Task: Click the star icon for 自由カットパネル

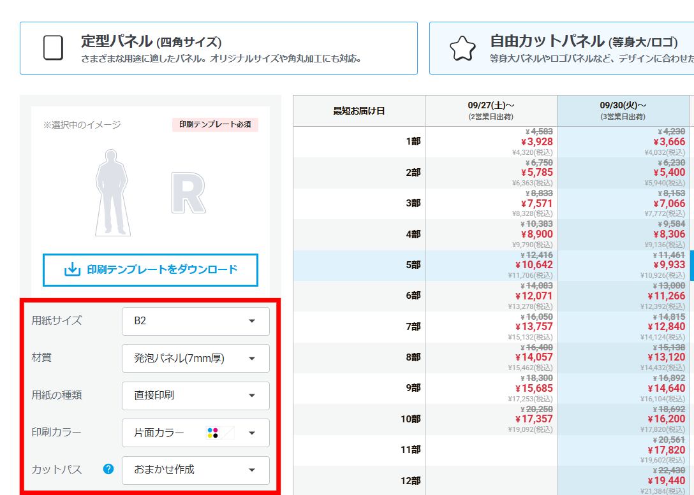Action: coord(462,48)
